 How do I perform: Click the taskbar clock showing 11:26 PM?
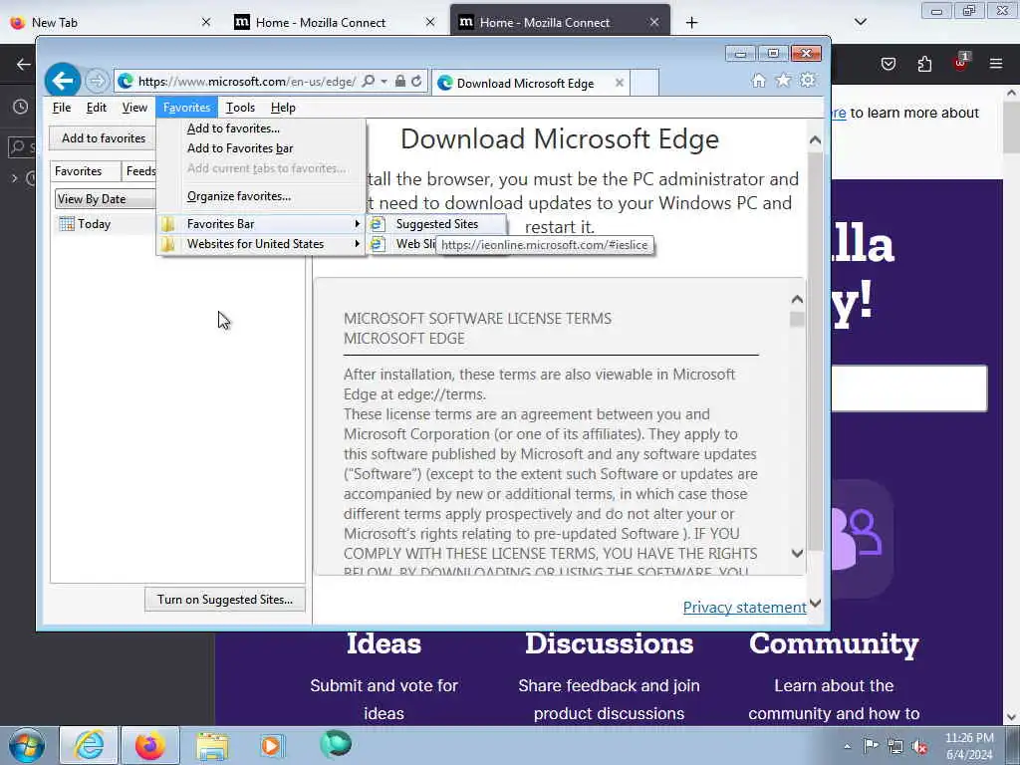tap(969, 746)
